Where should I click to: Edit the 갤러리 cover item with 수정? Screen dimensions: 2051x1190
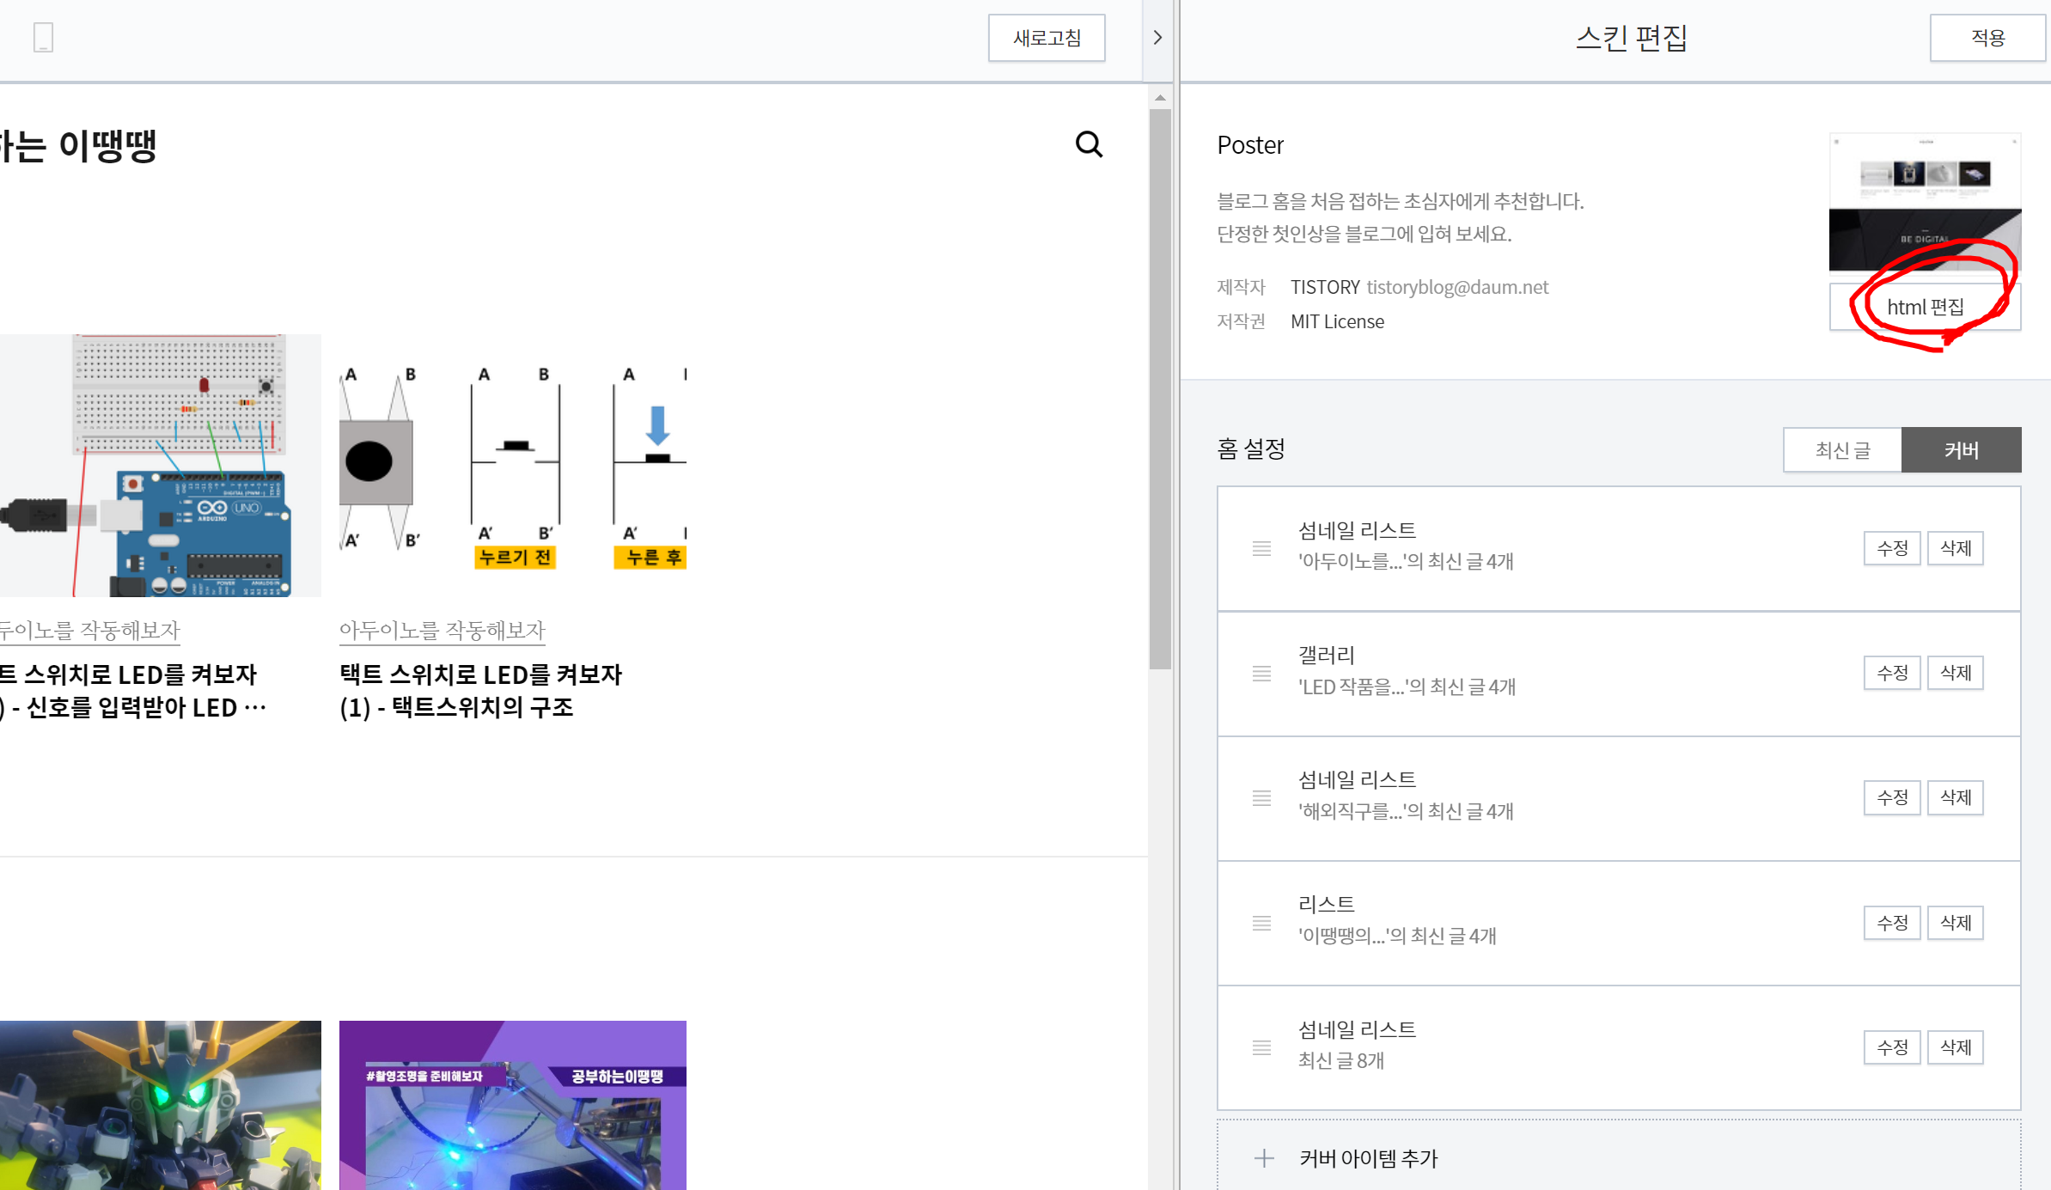(x=1891, y=673)
